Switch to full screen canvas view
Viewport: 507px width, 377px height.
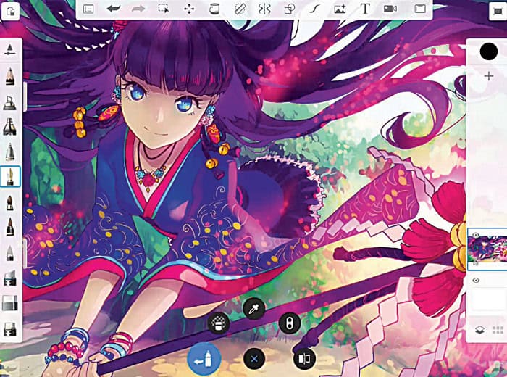click(419, 9)
